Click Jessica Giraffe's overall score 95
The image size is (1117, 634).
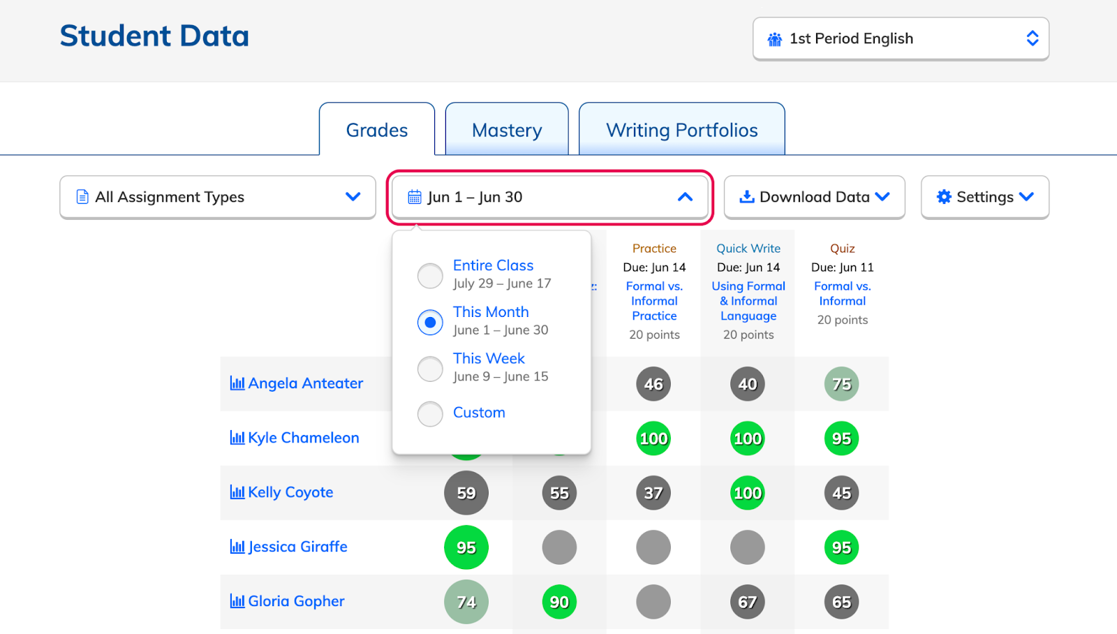click(466, 547)
